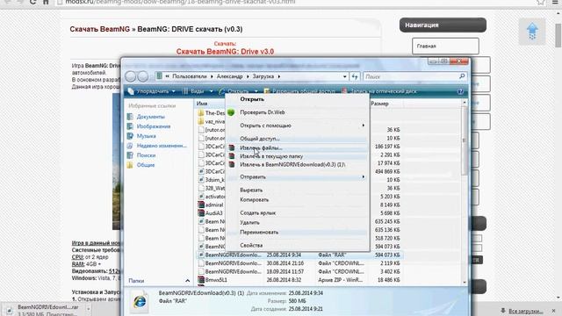562x316 pixels.
Task: Click Скачать BeamNG: Drive v3.0 link
Action: point(225,52)
